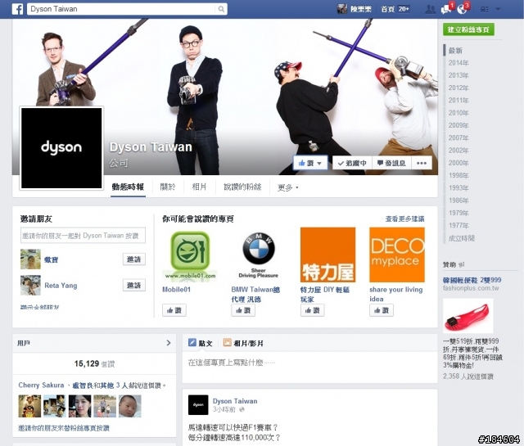The width and height of the screenshot is (524, 446).
Task: Open Reta Yang profile link
Action: [61, 286]
